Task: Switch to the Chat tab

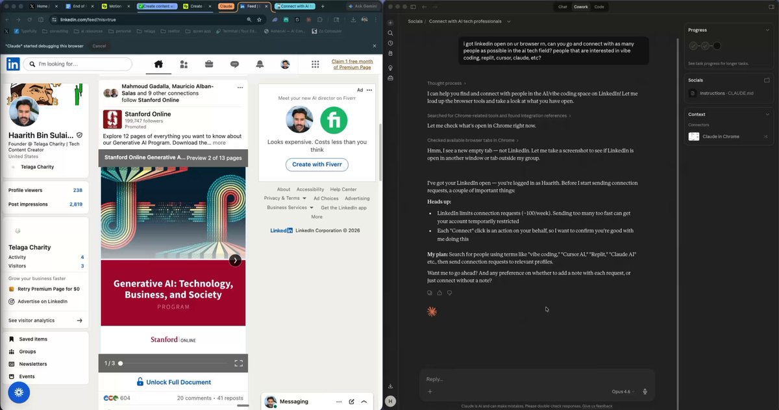Action: pos(563,6)
